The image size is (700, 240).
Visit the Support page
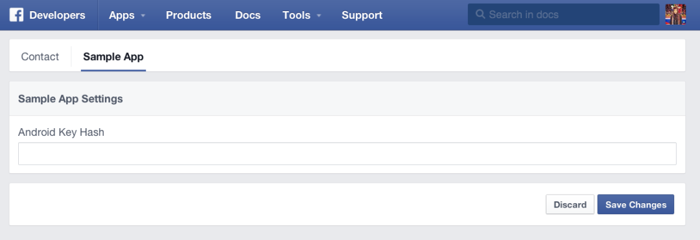(362, 15)
